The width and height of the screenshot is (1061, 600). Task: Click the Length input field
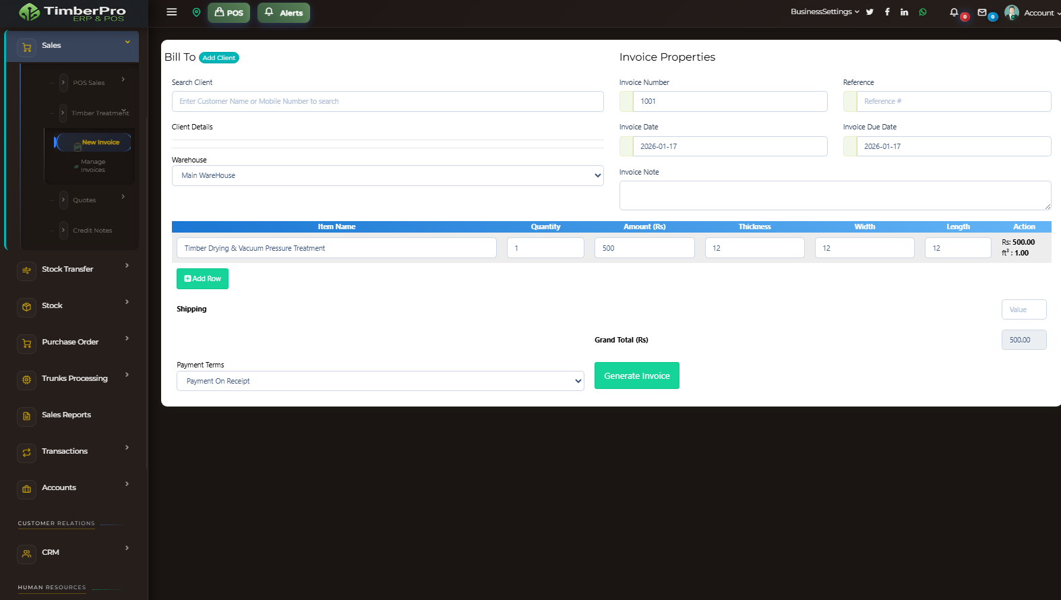tap(958, 248)
